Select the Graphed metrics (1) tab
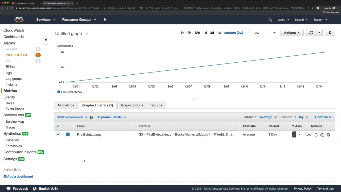Image resolution: width=341 pixels, height=192 pixels. 98,105
